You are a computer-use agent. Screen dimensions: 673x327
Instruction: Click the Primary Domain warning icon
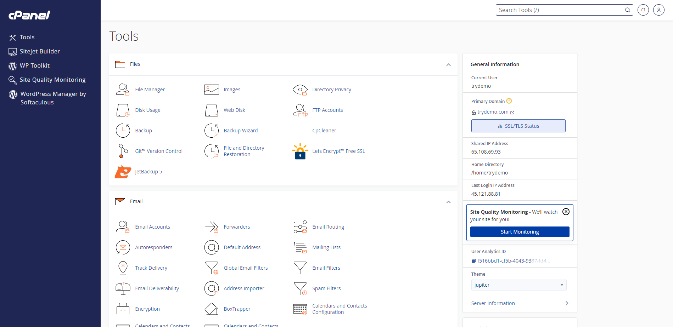pyautogui.click(x=509, y=101)
